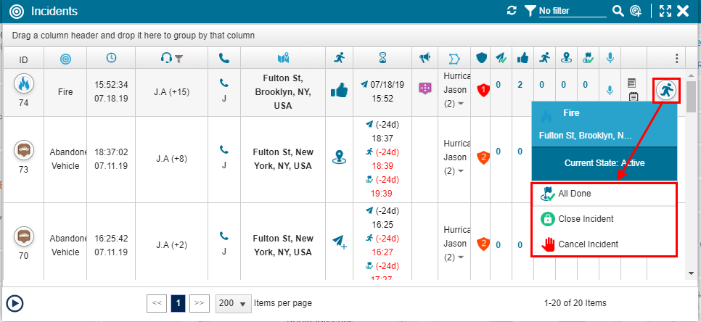
Task: Click the map location pin icon for incident 73
Action: click(x=339, y=157)
